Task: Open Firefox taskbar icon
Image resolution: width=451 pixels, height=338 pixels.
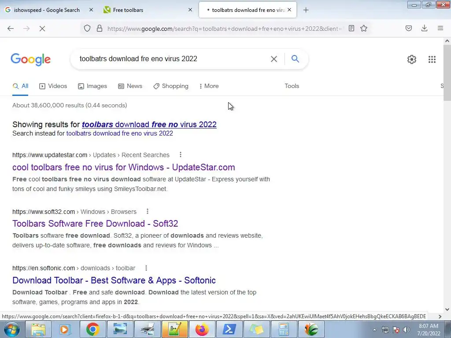Action: click(202, 329)
